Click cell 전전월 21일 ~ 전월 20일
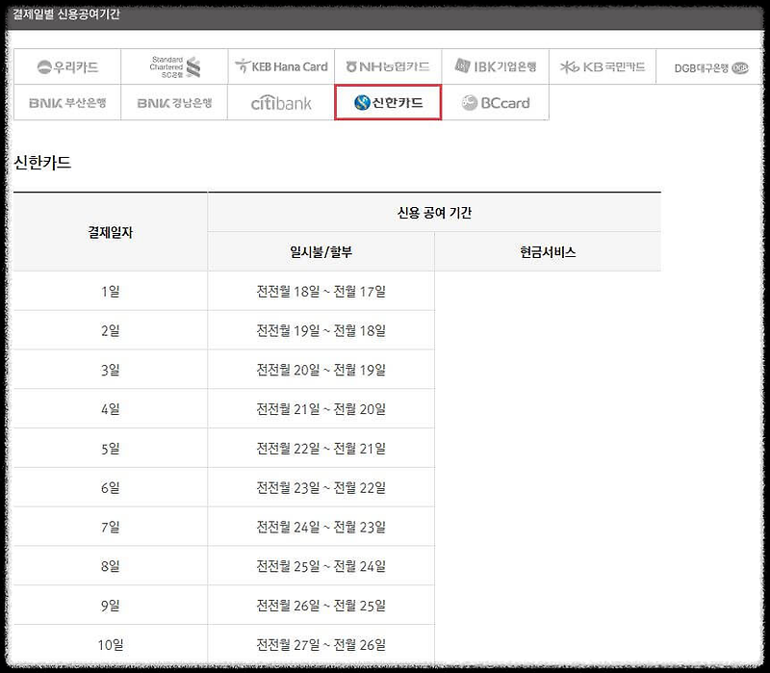 click(x=321, y=409)
